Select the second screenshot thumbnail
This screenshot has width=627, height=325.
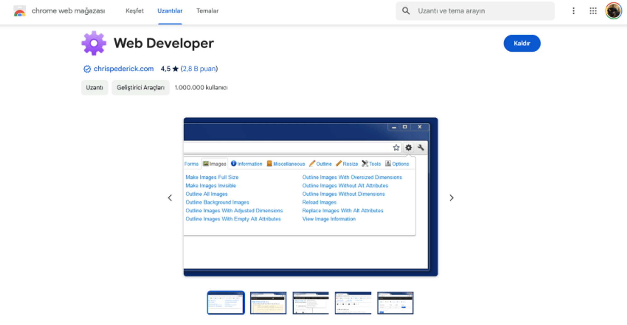click(268, 303)
